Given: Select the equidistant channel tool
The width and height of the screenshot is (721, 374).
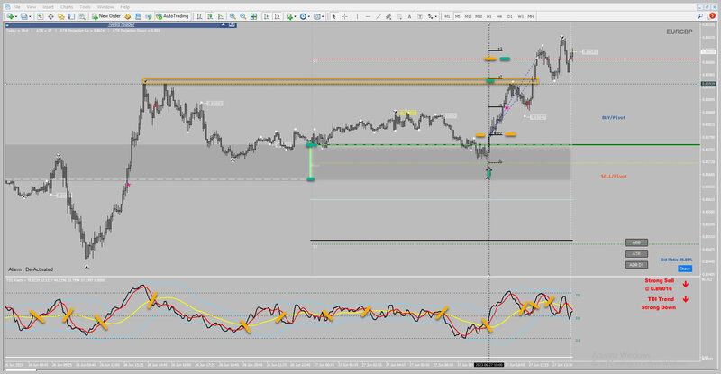Looking at the screenshot, I should (388, 16).
